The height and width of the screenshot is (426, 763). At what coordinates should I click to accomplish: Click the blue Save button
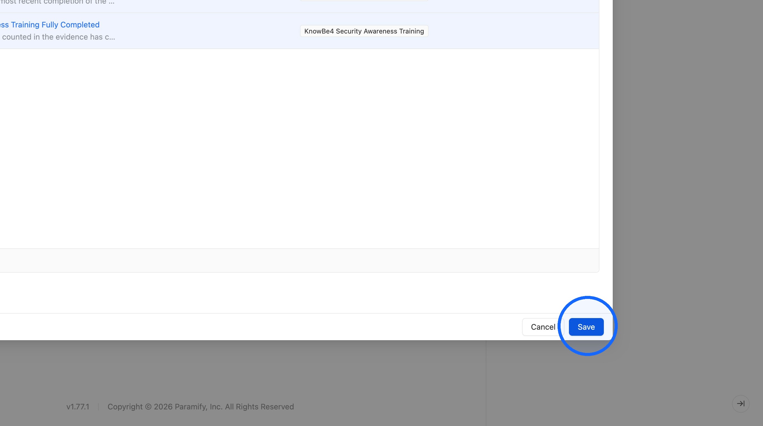coord(586,327)
